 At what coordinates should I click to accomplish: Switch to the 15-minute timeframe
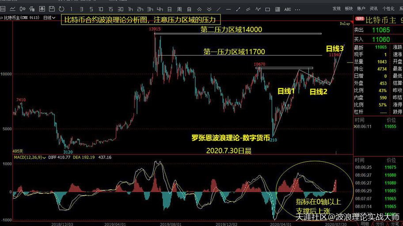pos(110,9)
